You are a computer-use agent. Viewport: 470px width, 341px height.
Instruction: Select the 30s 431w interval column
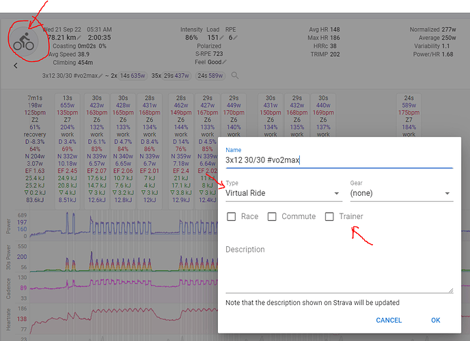point(271,115)
